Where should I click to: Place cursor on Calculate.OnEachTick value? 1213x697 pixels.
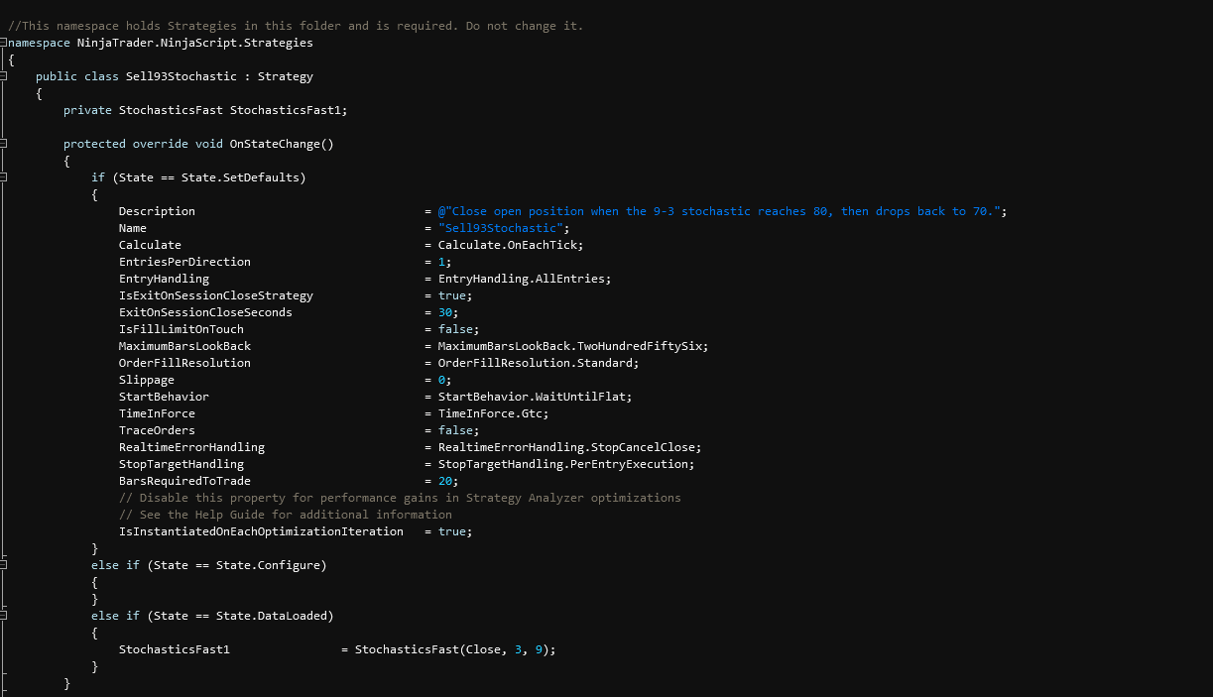[510, 245]
